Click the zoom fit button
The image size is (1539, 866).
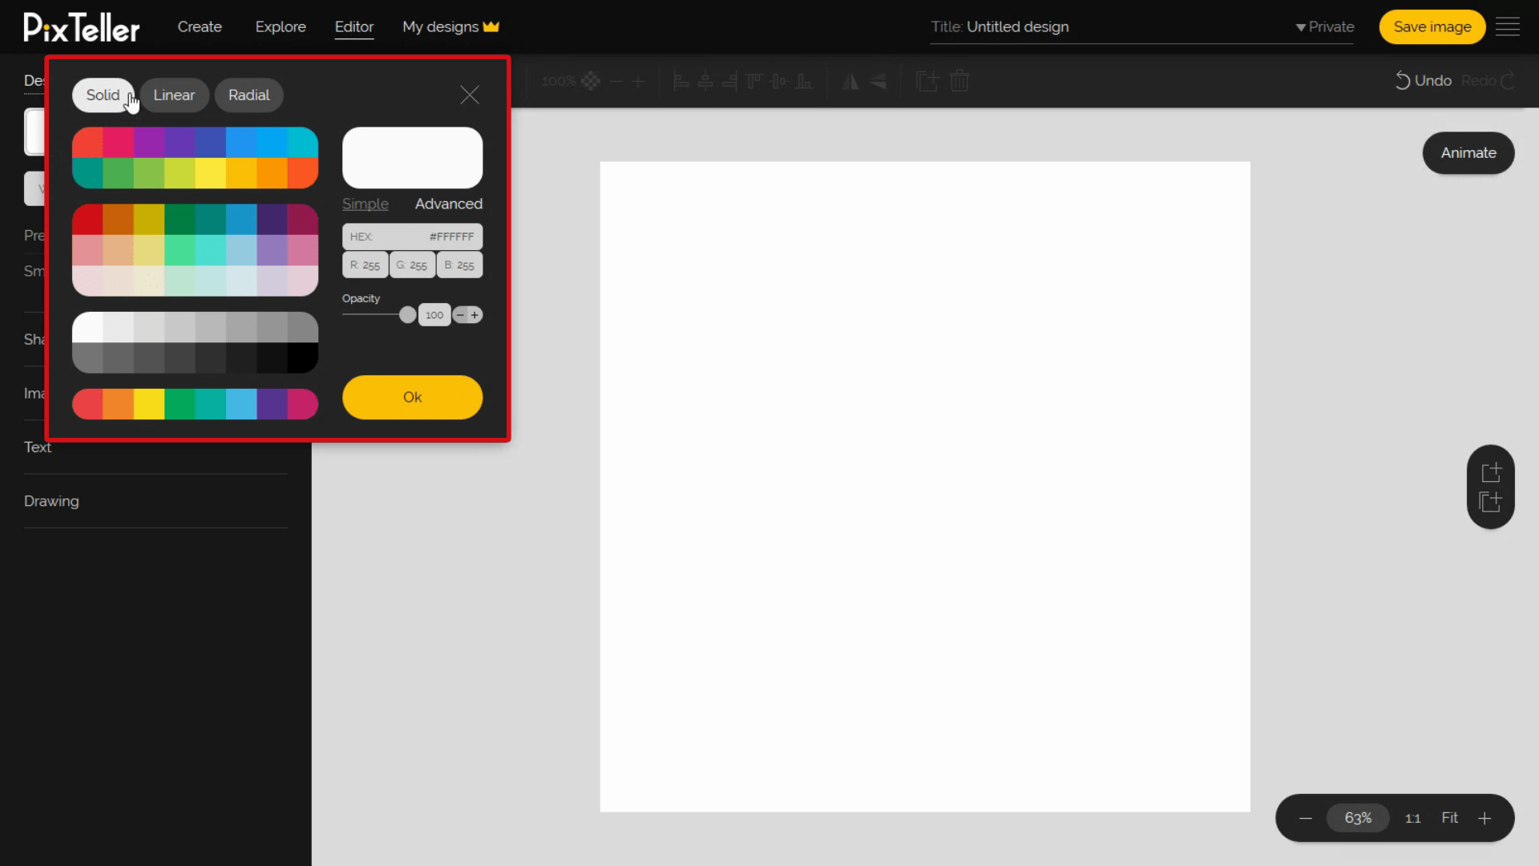(x=1449, y=817)
